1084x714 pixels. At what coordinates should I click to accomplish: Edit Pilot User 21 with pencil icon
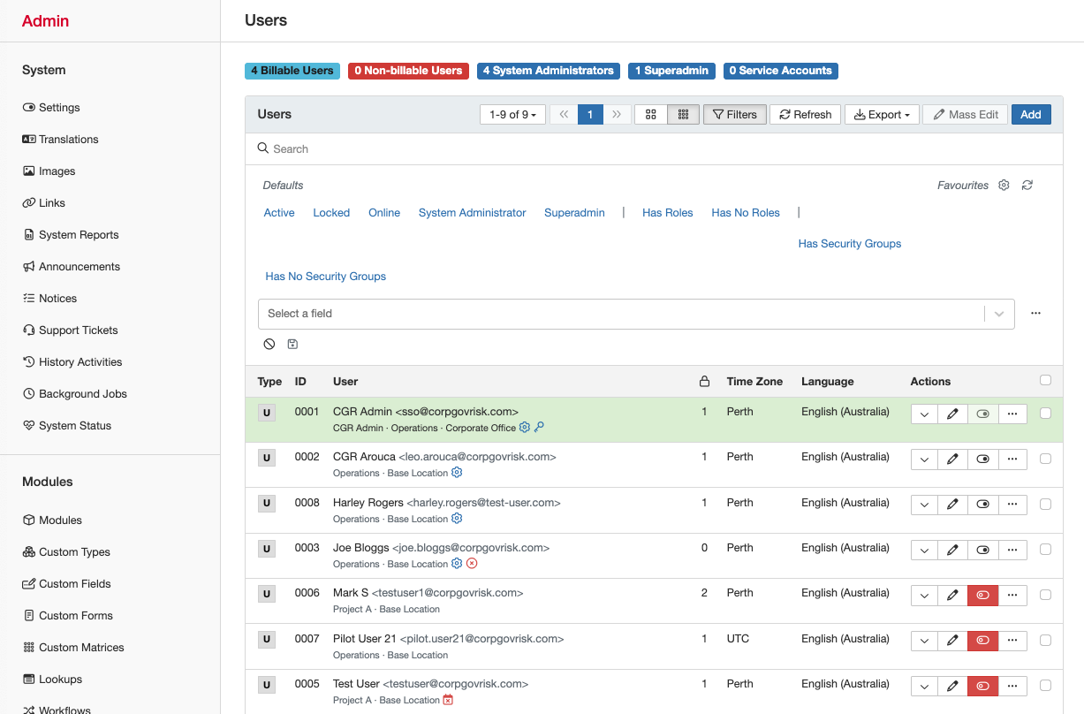coord(952,641)
